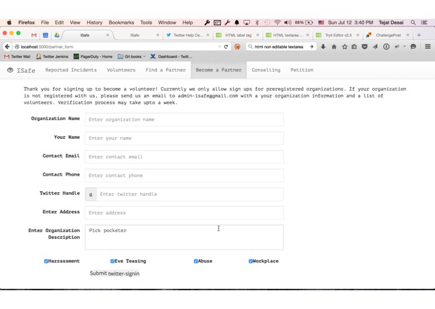Click the send/share paper plane icon
This screenshot has width=435, height=309.
(x=375, y=46)
